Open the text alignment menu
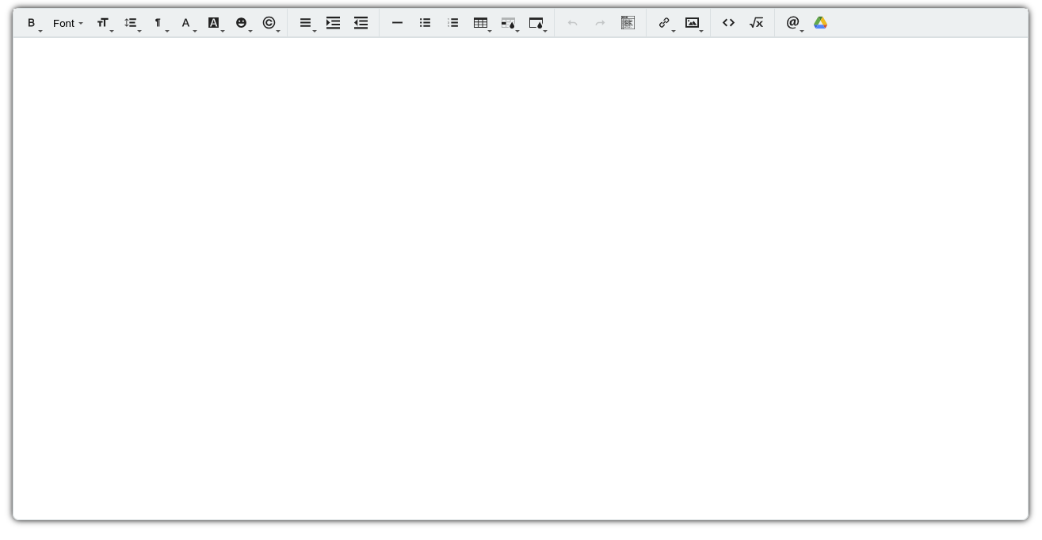The height and width of the screenshot is (540, 1042). point(307,23)
